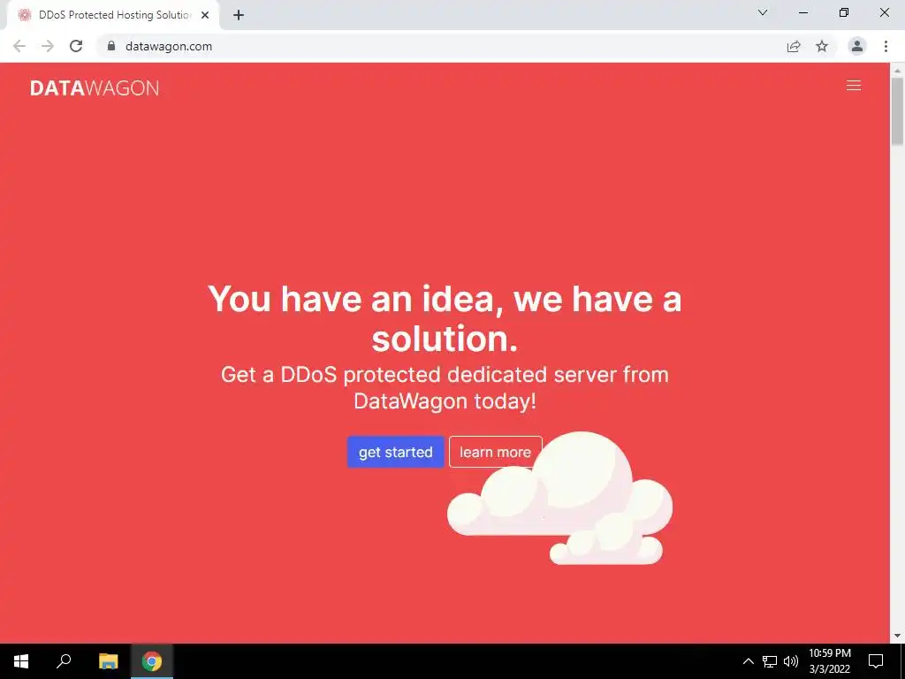The height and width of the screenshot is (679, 905).
Task: Open network status tray icon
Action: point(770,661)
